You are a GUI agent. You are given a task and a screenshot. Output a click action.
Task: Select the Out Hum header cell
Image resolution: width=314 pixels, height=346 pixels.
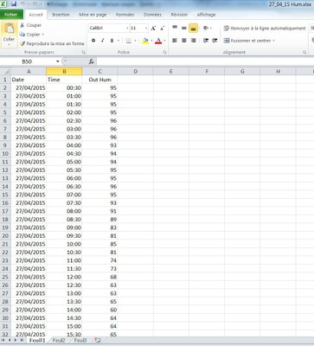[99, 80]
